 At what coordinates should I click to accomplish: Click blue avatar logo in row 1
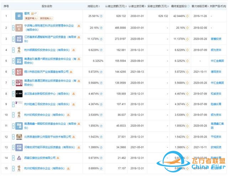(x=19, y=16)
